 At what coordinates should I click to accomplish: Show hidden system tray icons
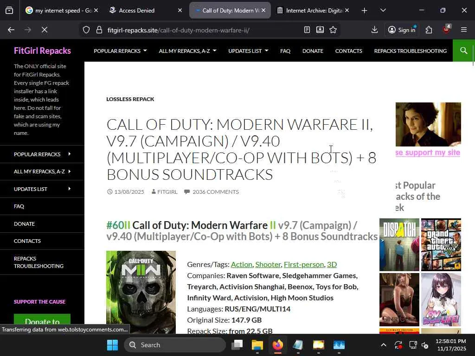tap(383, 345)
